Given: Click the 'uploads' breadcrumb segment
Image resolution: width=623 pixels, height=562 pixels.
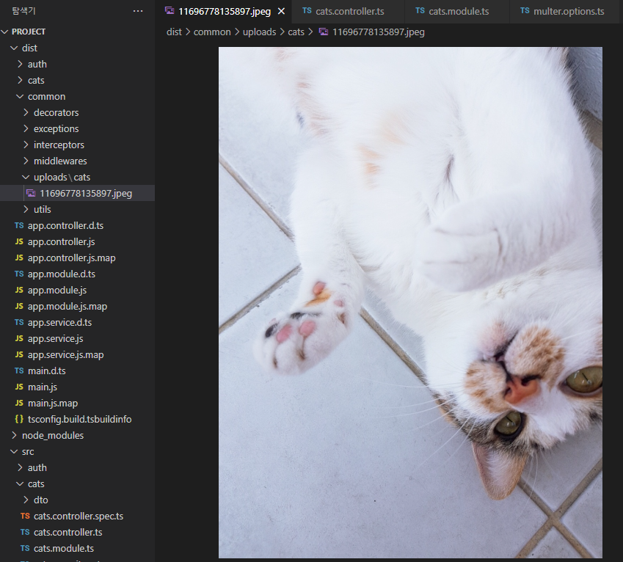Looking at the screenshot, I should (x=259, y=32).
